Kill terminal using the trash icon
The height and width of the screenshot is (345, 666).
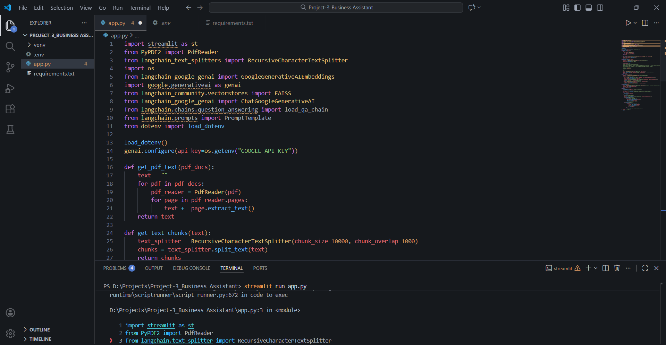[x=617, y=268]
